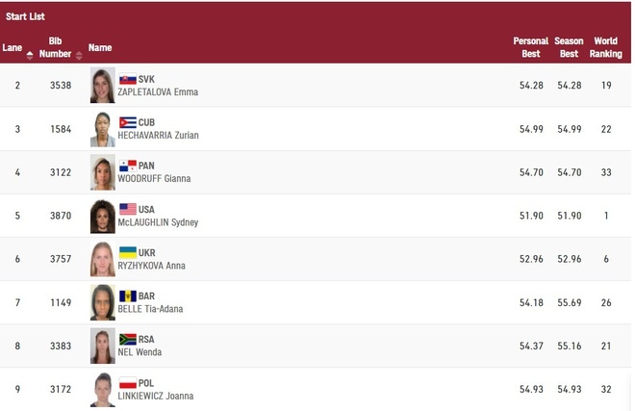Click the Name column header

coord(100,47)
